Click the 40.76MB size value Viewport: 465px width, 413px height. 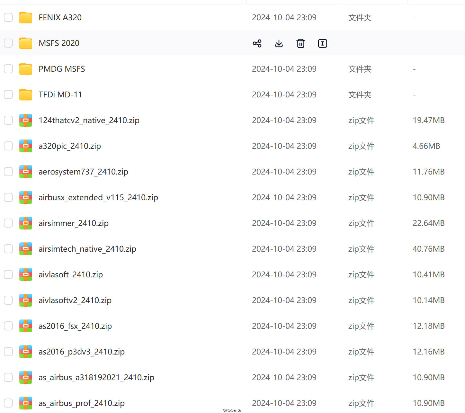[x=429, y=249]
